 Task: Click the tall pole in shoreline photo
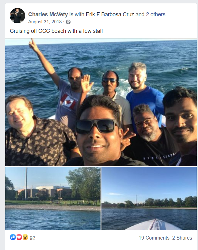[26, 183]
